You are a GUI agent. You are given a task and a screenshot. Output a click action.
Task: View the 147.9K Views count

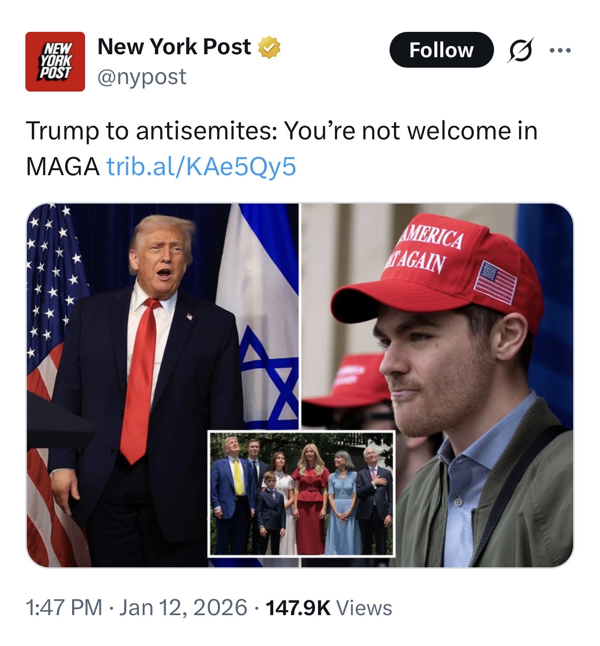[329, 608]
